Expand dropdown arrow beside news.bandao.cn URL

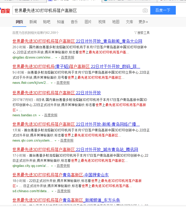click(x=39, y=116)
